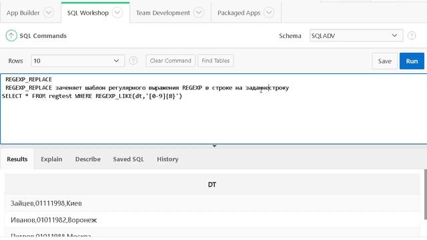Click the help icon next to Schema
The width and height of the screenshot is (427, 240).
point(412,35)
